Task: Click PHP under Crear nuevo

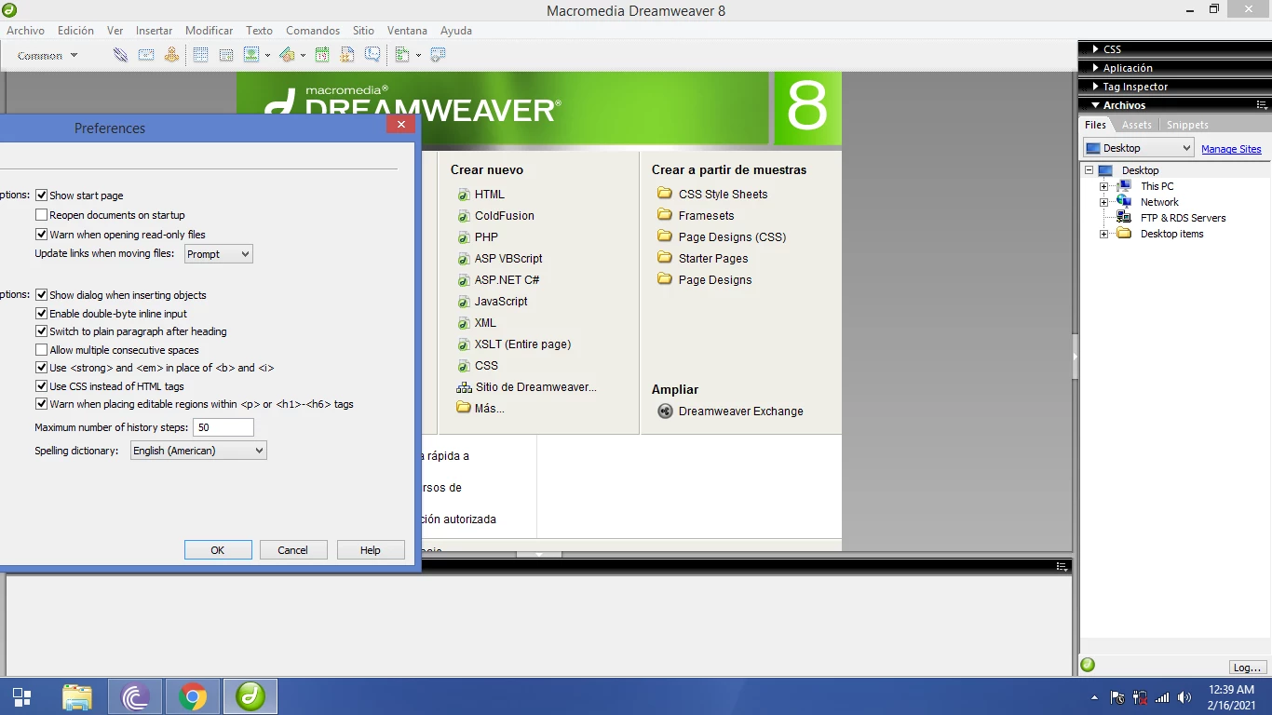Action: pyautogui.click(x=486, y=237)
